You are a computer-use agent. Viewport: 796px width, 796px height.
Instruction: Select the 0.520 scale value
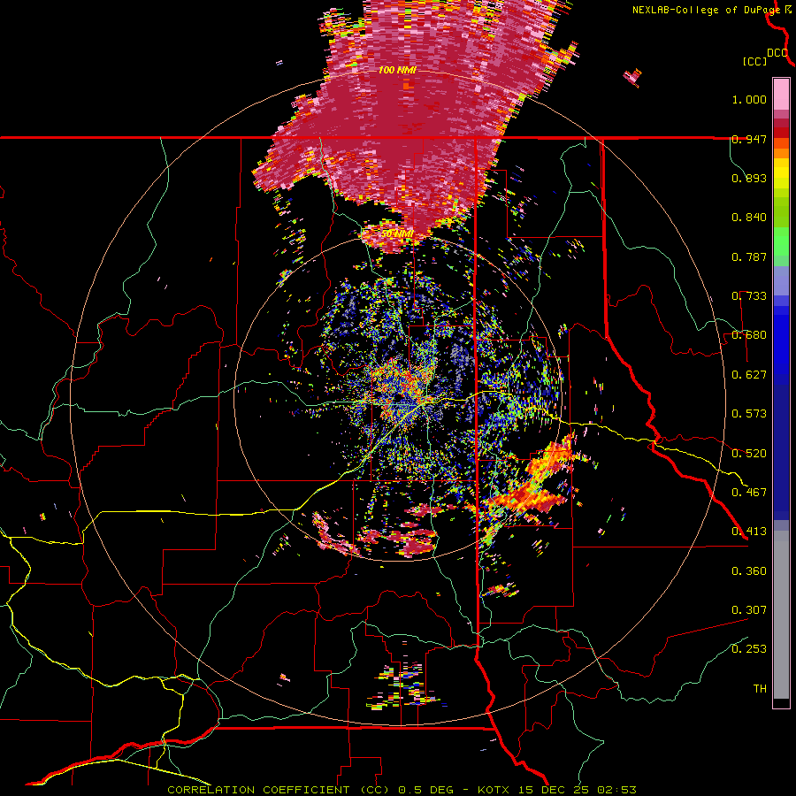(749, 454)
